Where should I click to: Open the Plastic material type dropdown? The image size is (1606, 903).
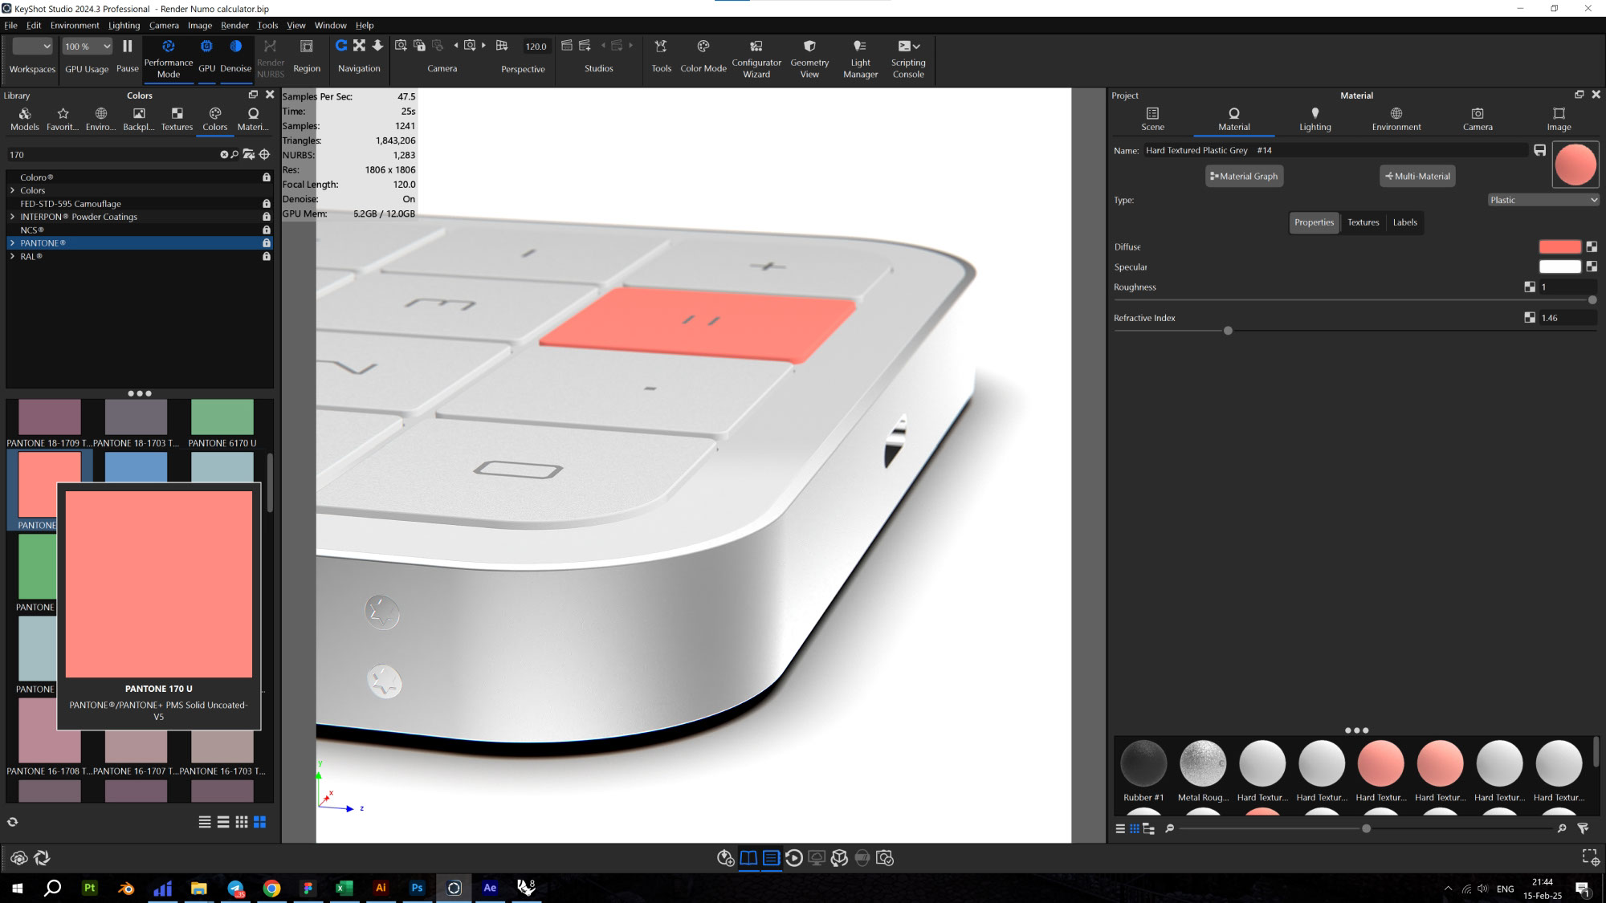pyautogui.click(x=1543, y=200)
